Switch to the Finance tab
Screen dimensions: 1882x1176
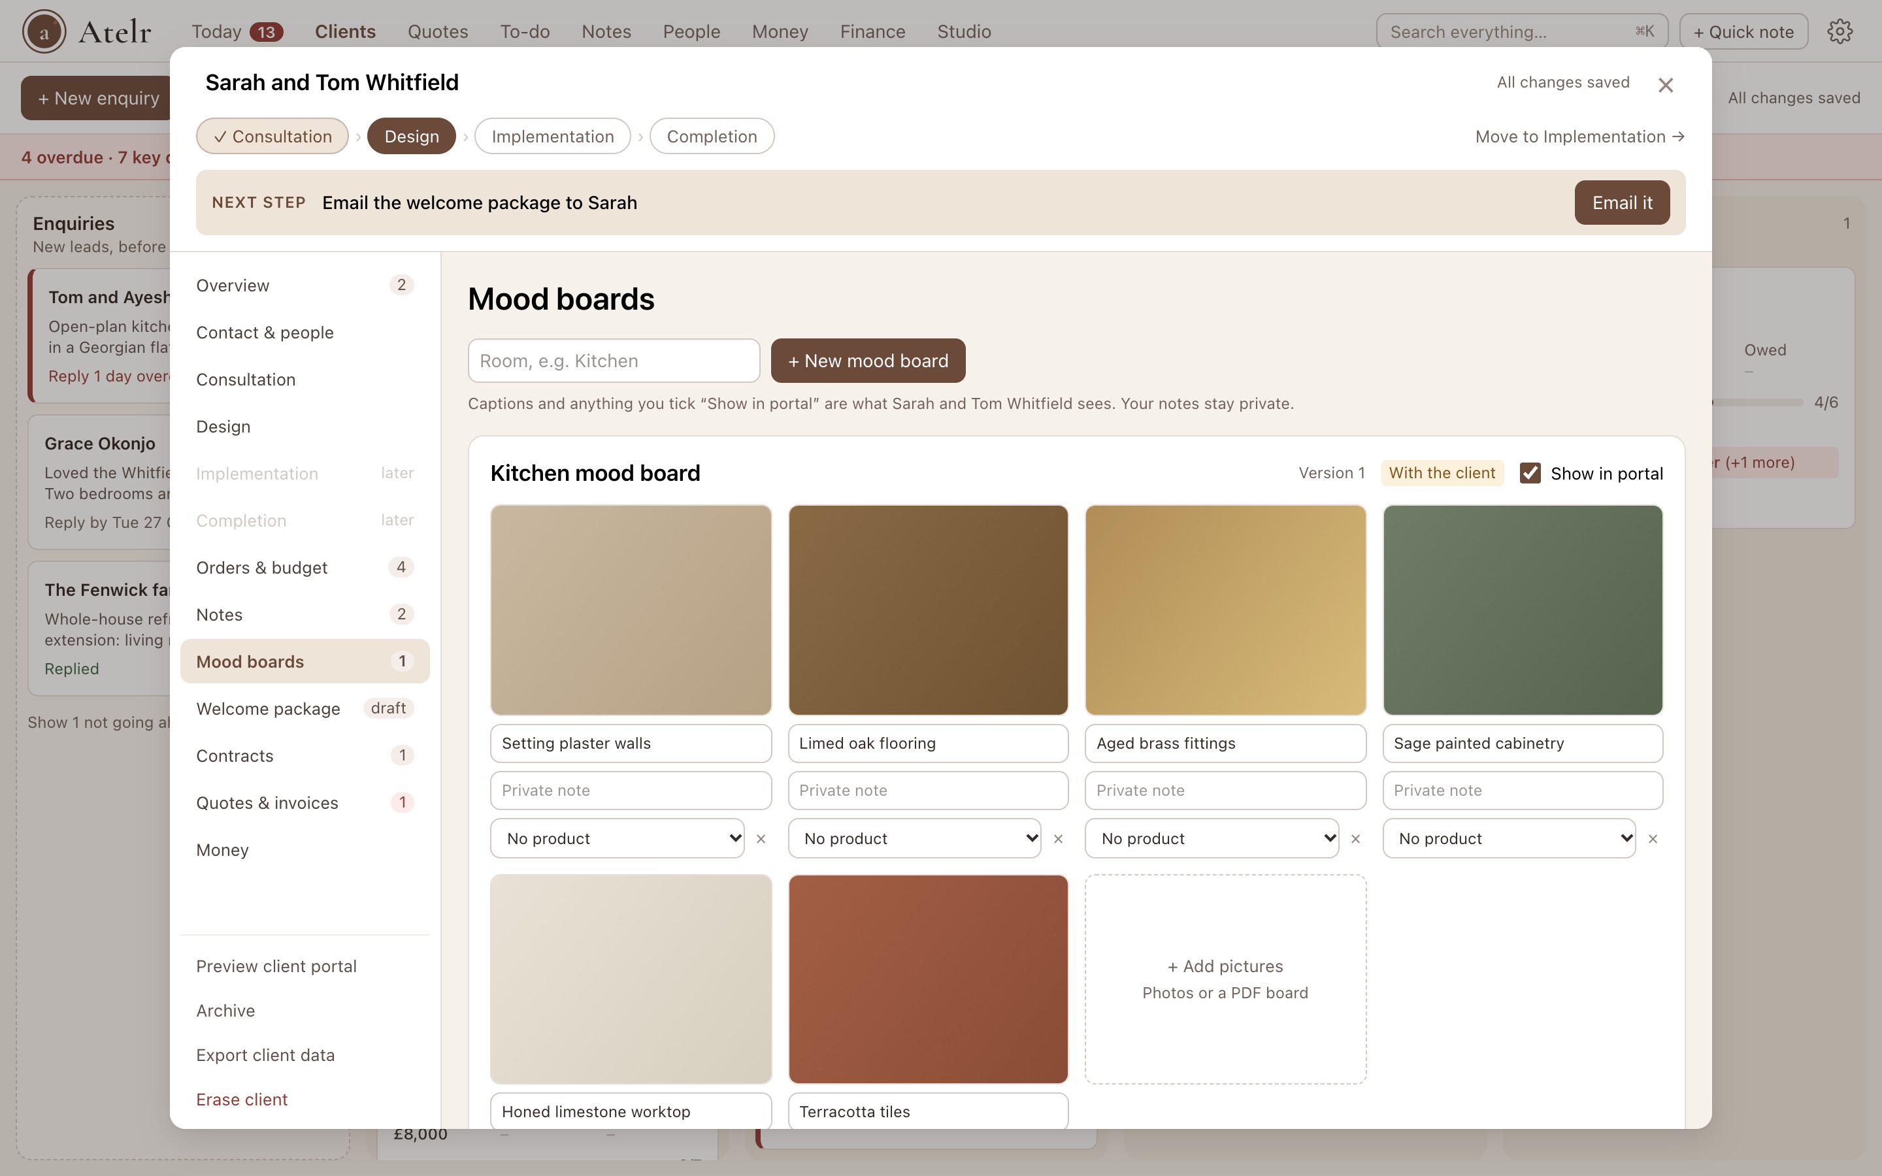[872, 31]
